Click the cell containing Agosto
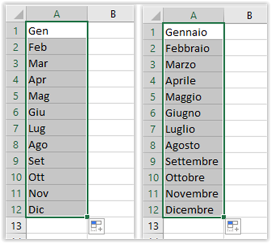 pyautogui.click(x=194, y=145)
